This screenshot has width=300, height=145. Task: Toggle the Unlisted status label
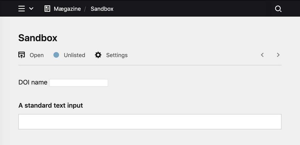tap(74, 55)
